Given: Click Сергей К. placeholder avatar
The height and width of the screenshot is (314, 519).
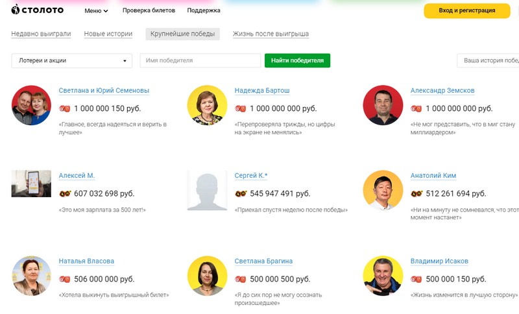Looking at the screenshot, I should click(x=207, y=190).
